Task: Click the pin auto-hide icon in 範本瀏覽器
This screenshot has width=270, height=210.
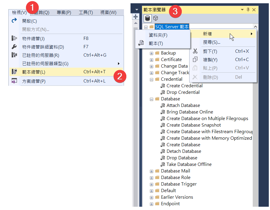Action: [x=248, y=10]
